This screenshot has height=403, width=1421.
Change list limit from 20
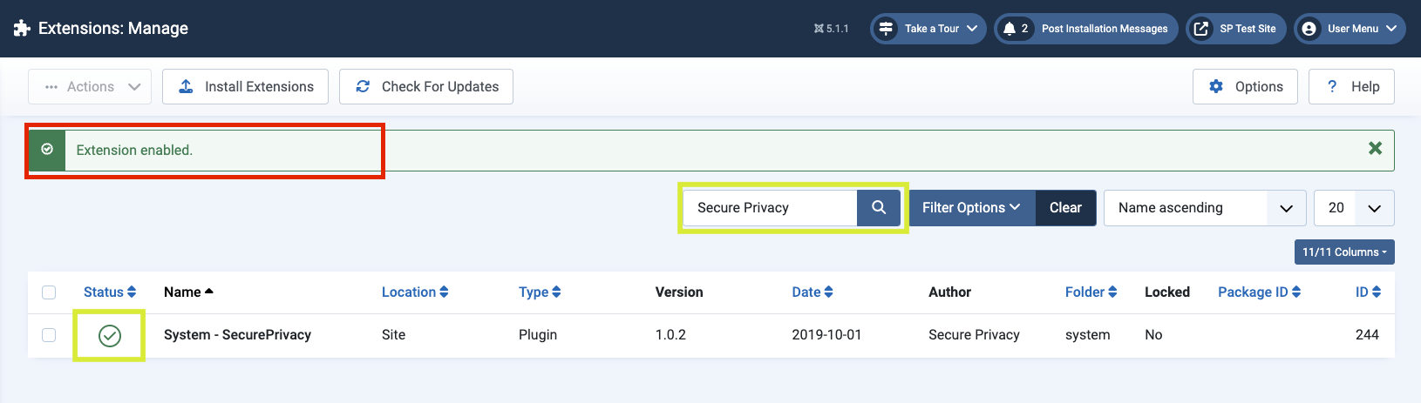[1353, 208]
